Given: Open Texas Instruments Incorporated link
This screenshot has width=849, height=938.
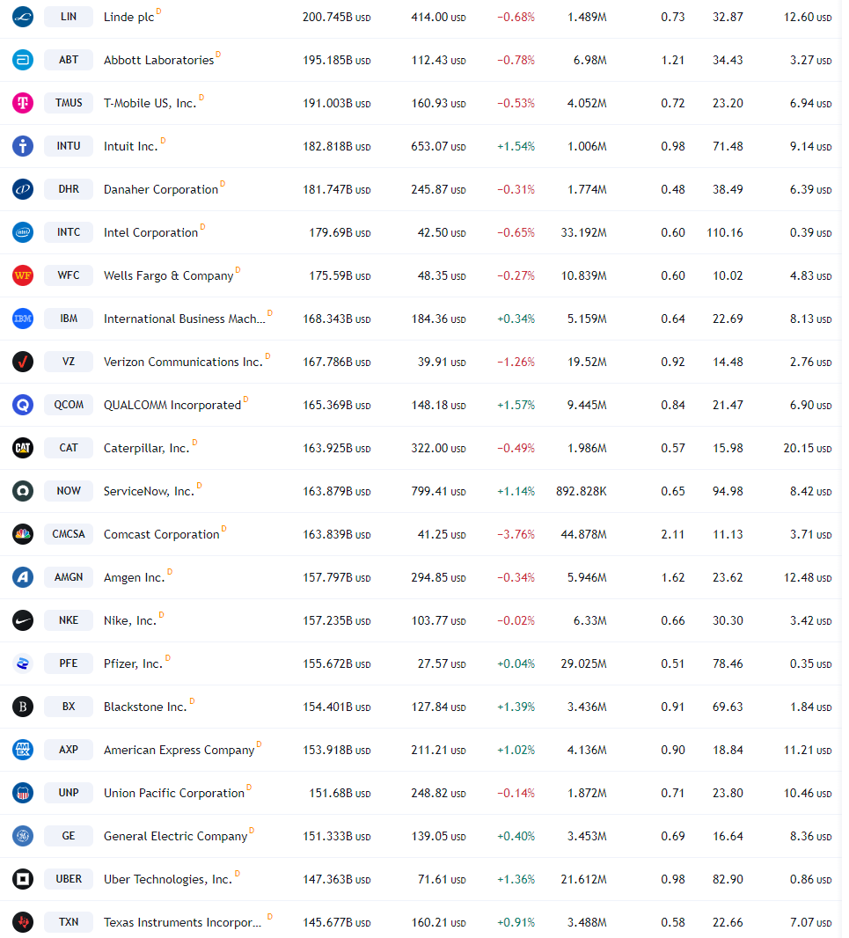Looking at the screenshot, I should click(182, 922).
